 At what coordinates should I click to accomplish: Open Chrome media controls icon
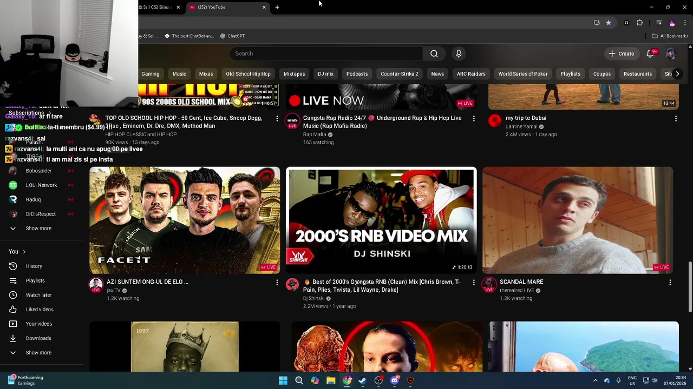click(659, 23)
